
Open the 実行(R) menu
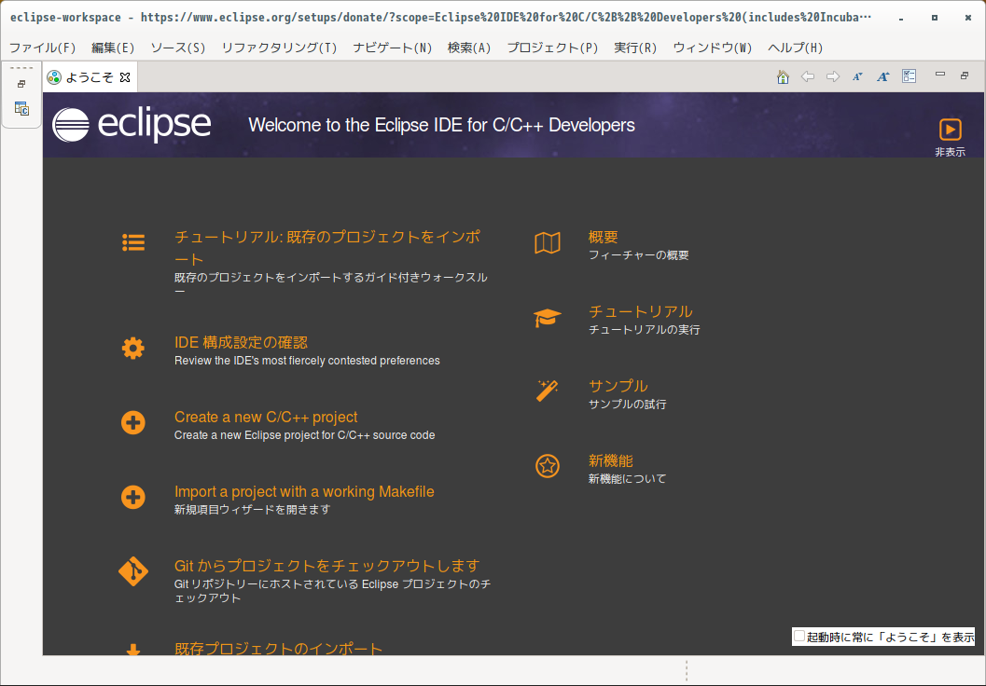[636, 48]
